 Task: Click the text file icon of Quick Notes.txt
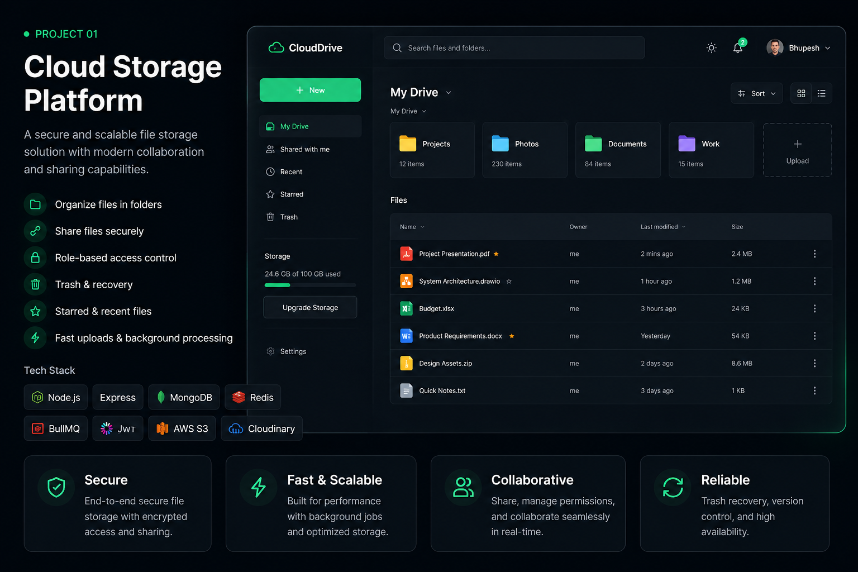tap(407, 390)
